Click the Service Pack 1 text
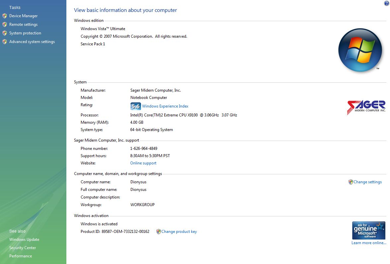Screen dimensions: 390x264 (x=93, y=44)
